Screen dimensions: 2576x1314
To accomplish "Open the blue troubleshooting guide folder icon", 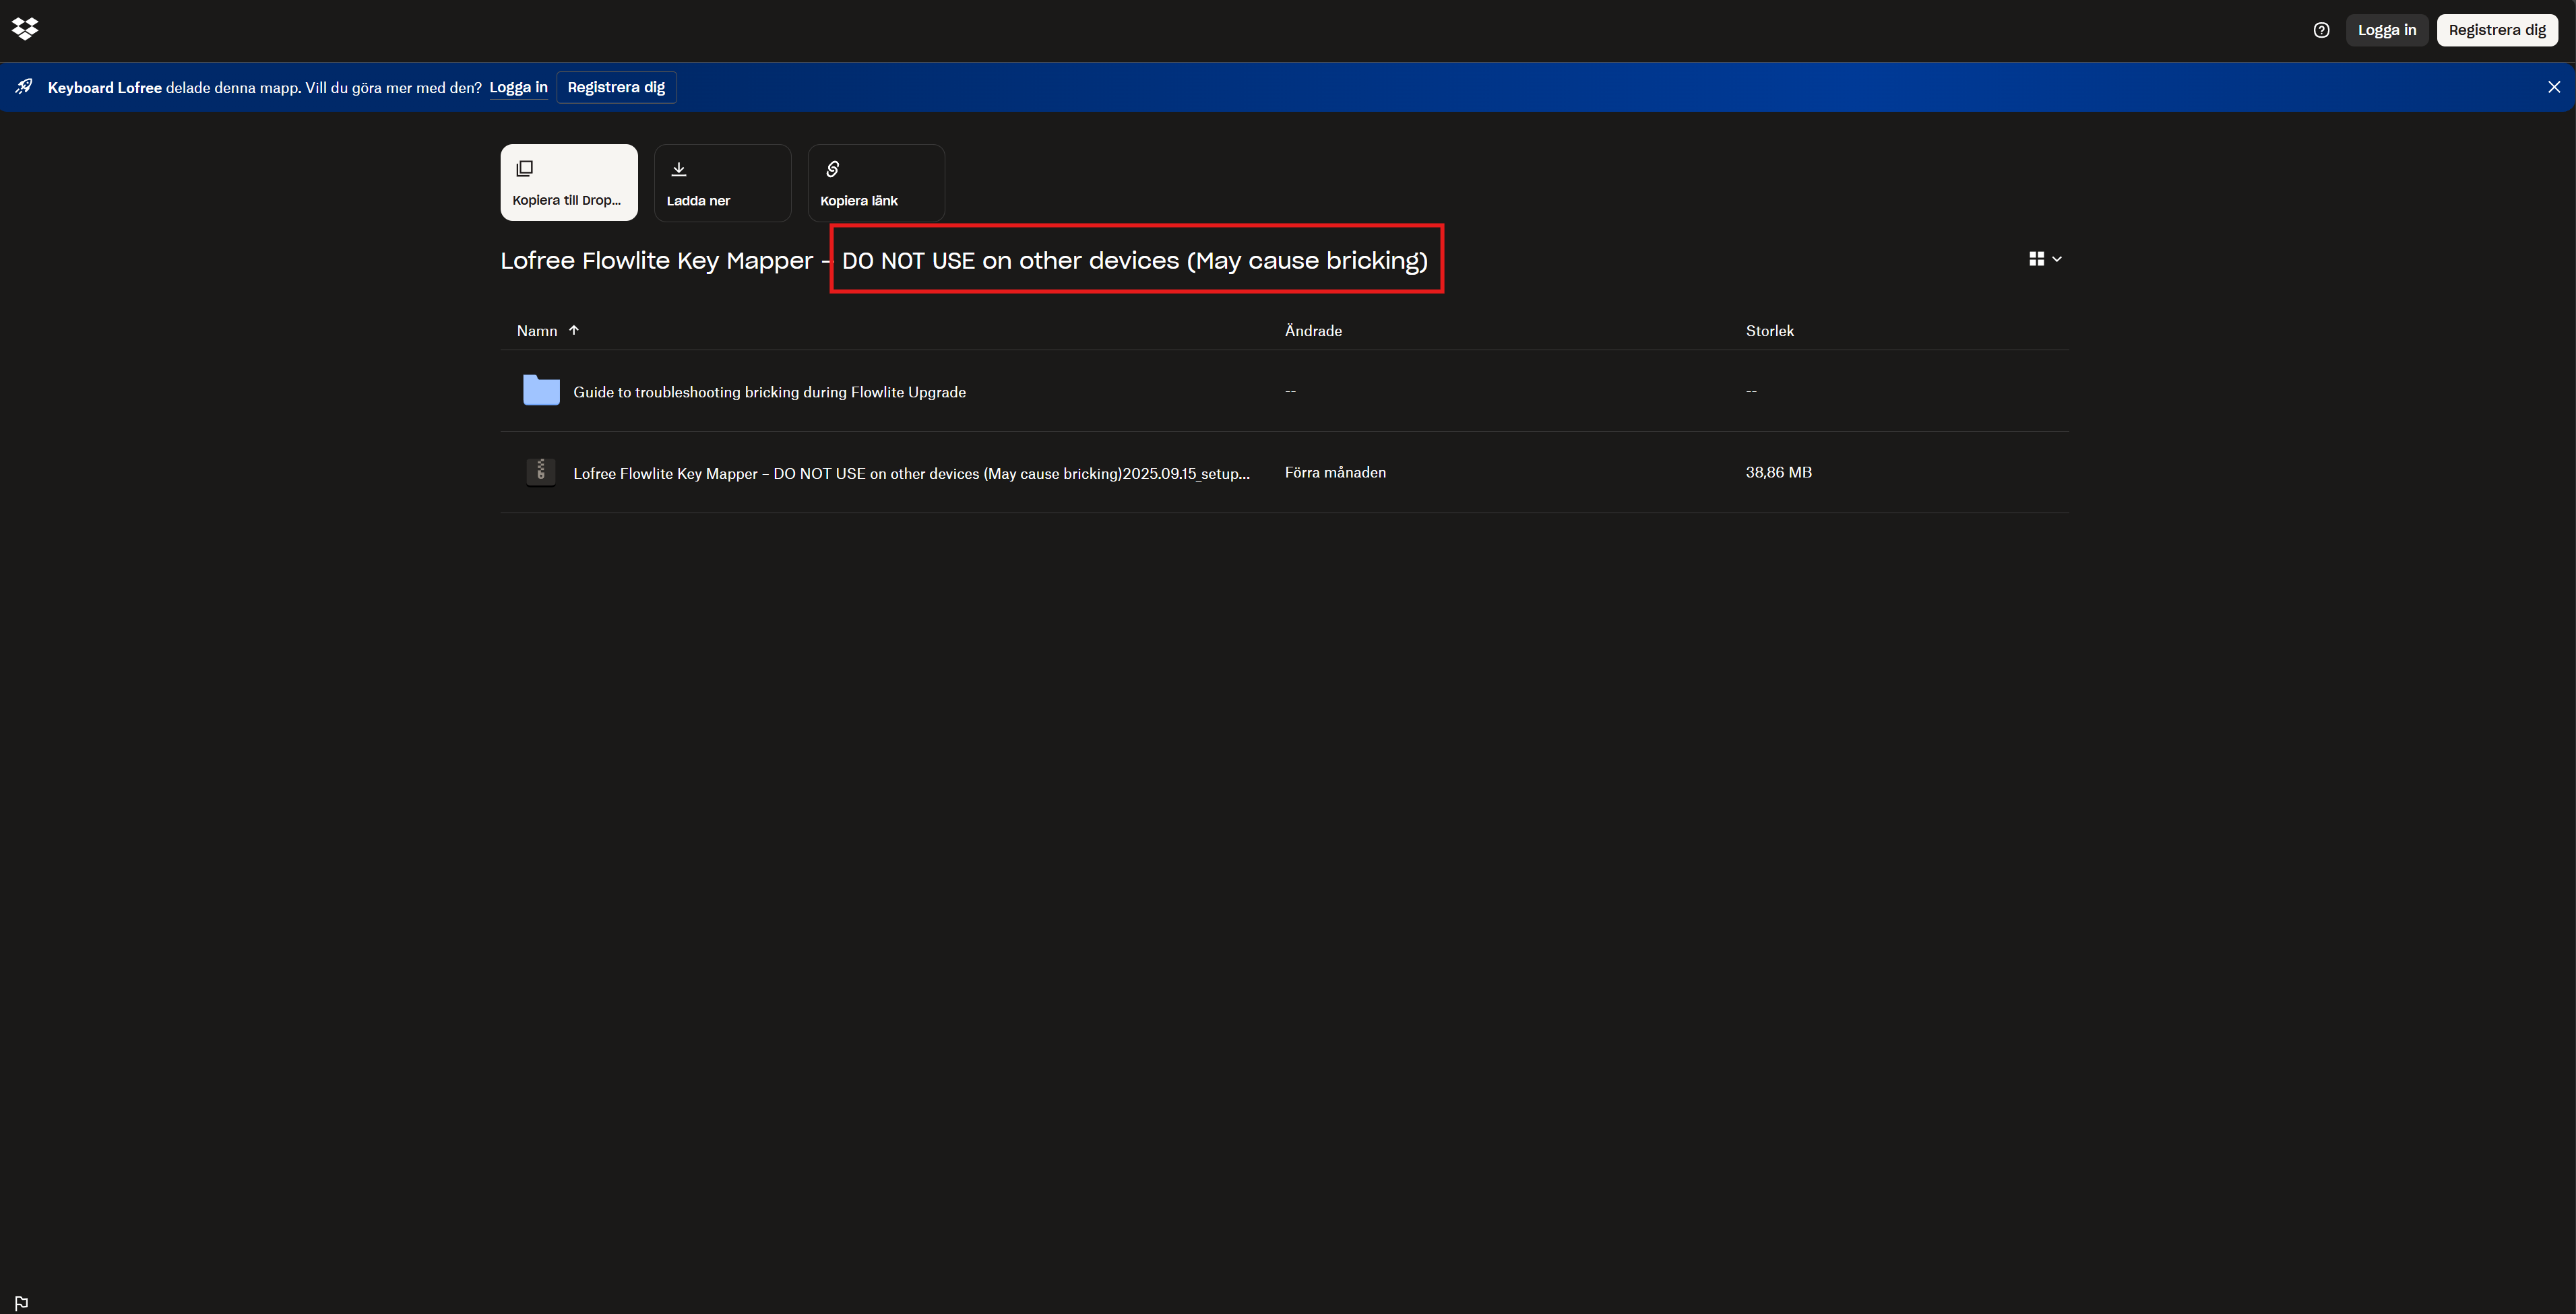I will coord(541,391).
